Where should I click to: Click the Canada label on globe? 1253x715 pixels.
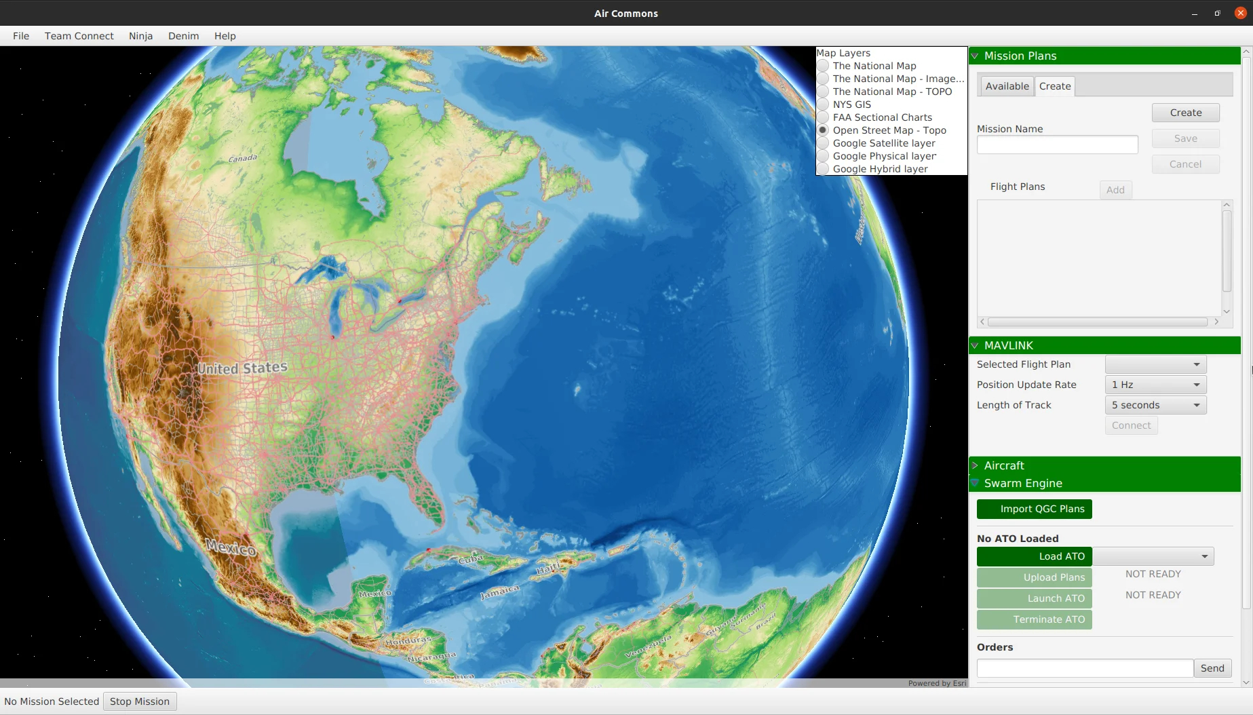243,159
